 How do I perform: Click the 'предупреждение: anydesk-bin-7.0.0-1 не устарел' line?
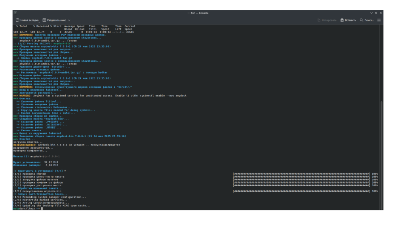tap(67, 145)
